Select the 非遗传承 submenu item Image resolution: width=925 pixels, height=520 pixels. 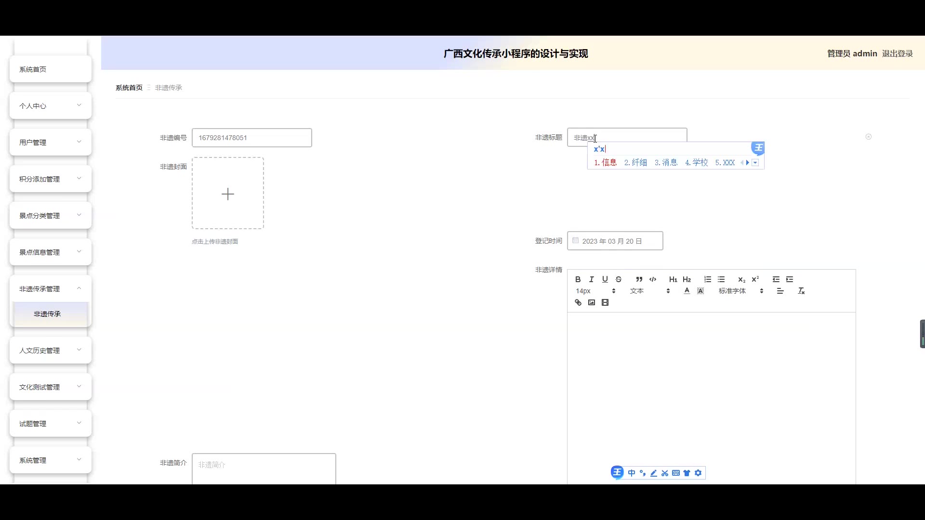[x=47, y=314]
